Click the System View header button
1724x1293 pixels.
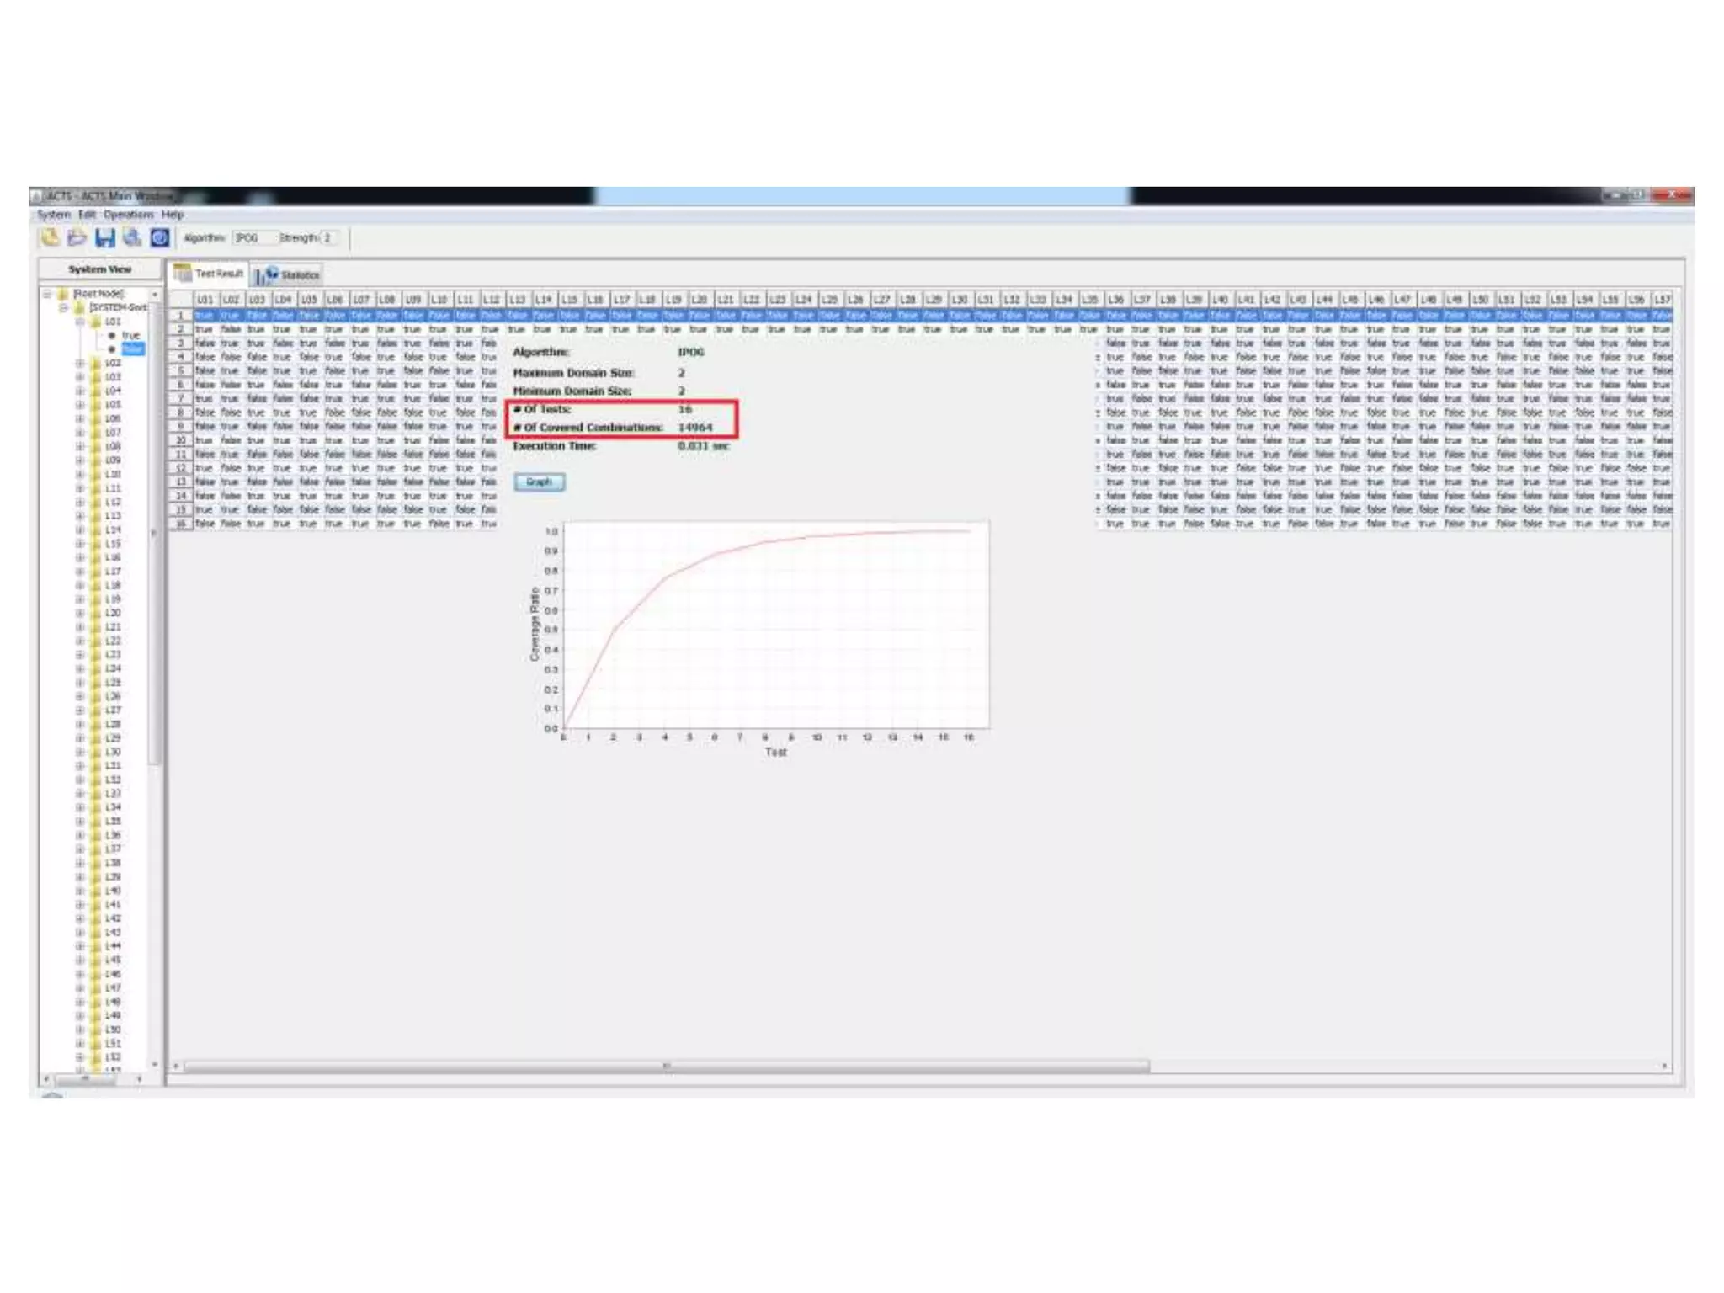pyautogui.click(x=100, y=269)
